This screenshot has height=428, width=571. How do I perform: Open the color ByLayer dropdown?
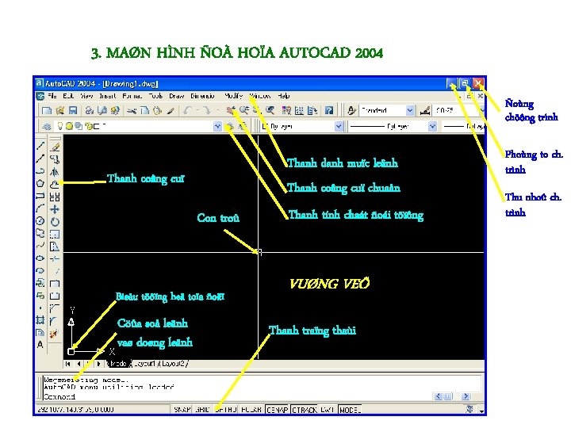[339, 126]
